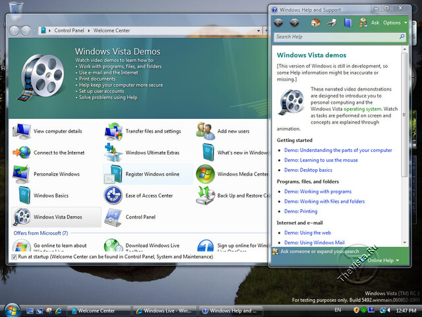Image resolution: width=422 pixels, height=317 pixels.
Task: Open the Help home page icon
Action: coord(315,22)
